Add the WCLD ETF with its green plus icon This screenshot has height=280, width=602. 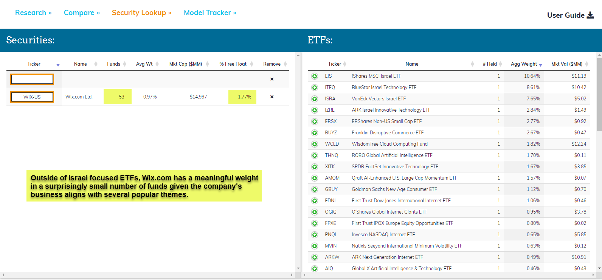[x=315, y=144]
